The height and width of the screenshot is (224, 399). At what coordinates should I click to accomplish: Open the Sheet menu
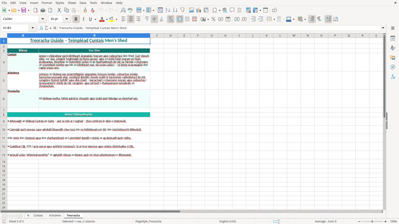(72, 3)
